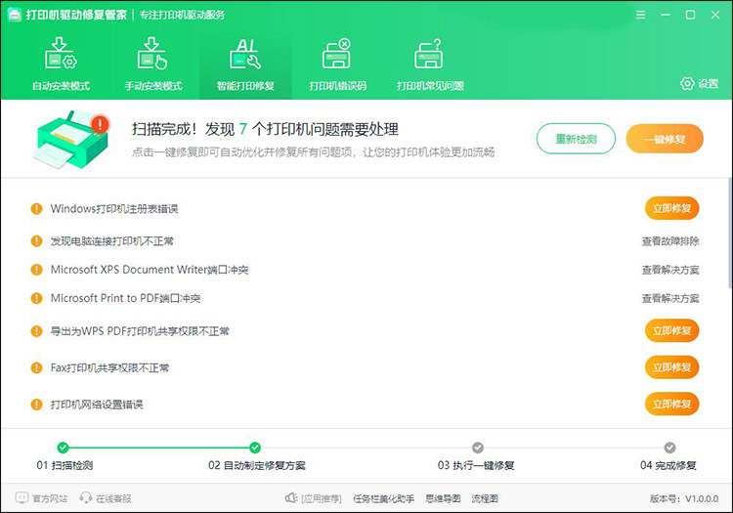
Task: Switch to 智能打印修复 tab
Action: pos(244,64)
